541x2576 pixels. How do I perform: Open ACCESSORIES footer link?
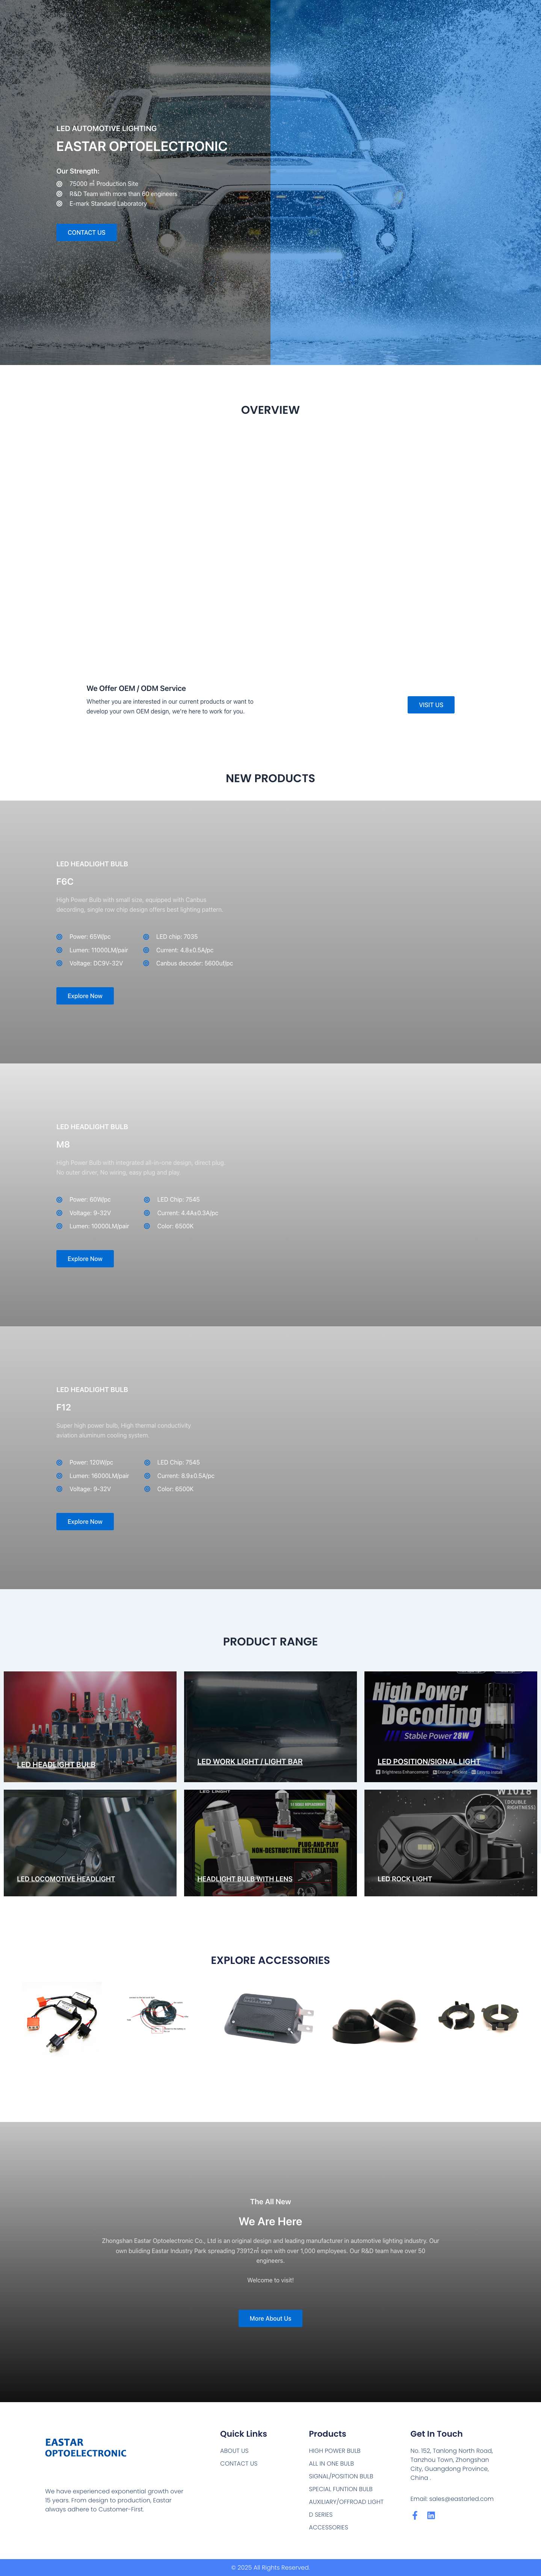pos(329,2527)
